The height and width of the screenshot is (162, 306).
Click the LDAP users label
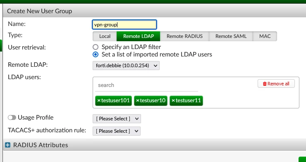tap(24, 77)
